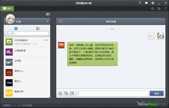Switch to the contacts list tab

tap(38, 29)
